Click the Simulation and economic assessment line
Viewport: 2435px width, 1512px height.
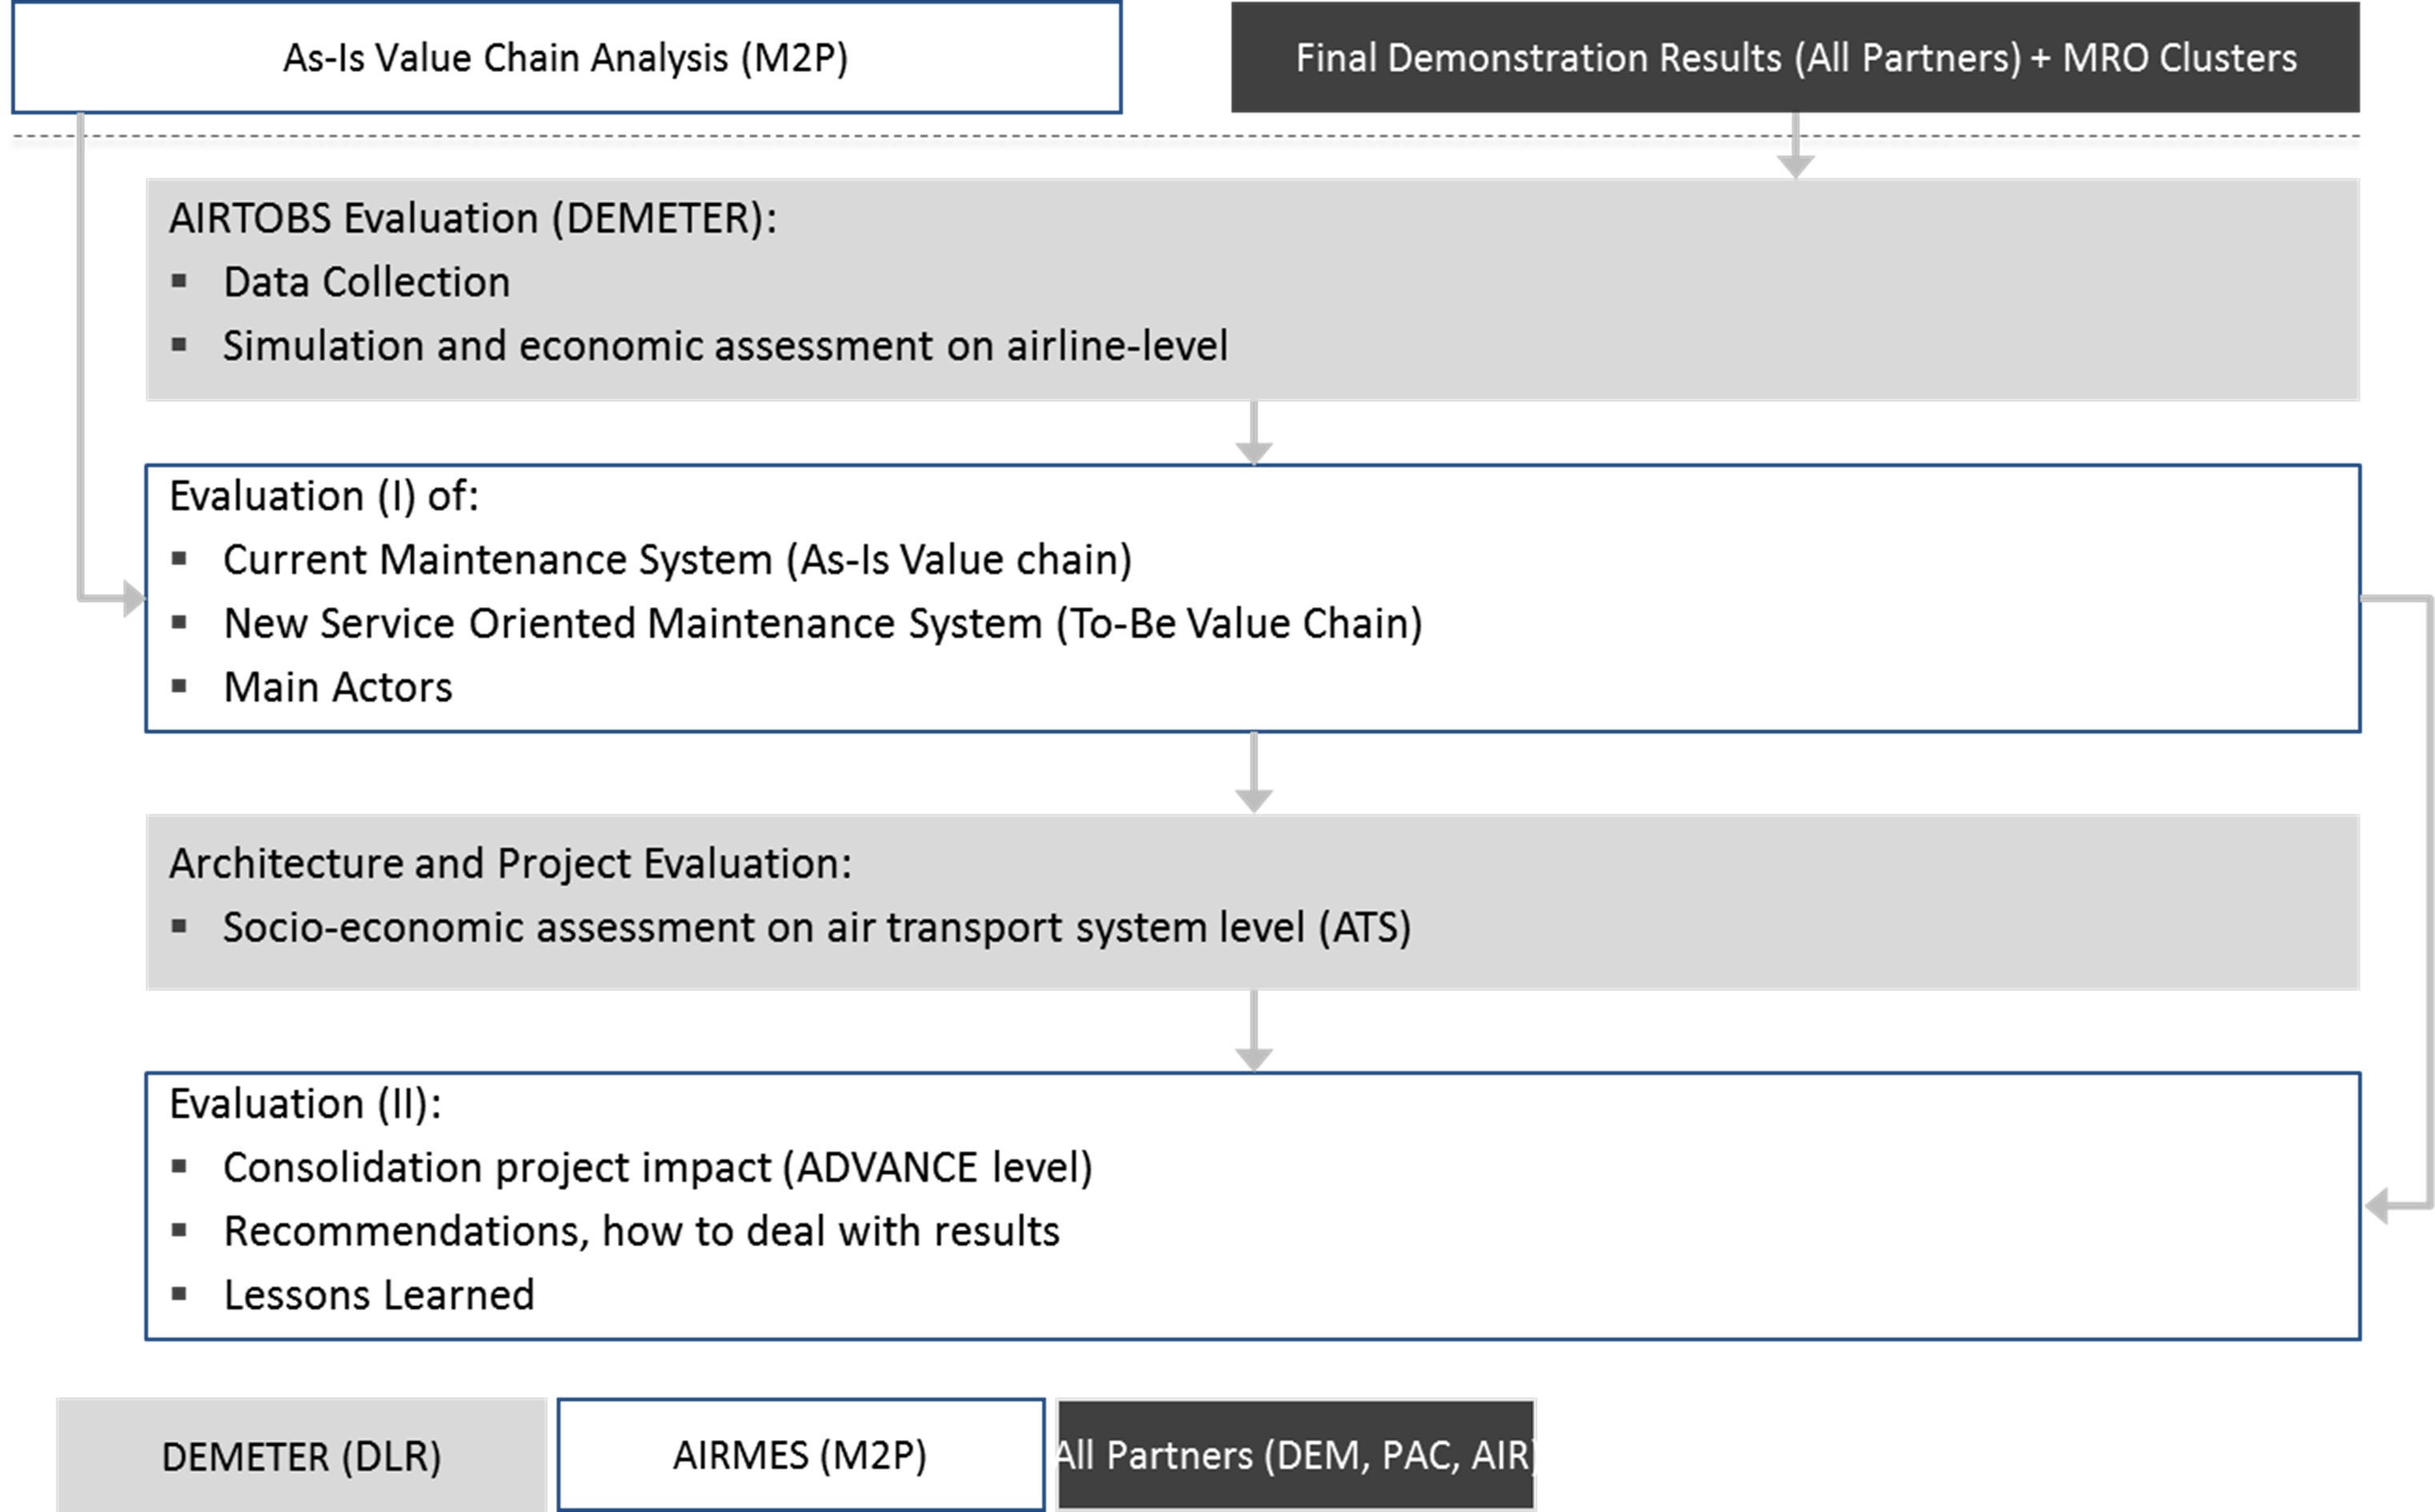[725, 347]
